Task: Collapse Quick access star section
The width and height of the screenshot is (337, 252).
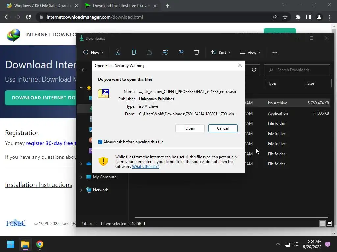Action: coord(81,87)
